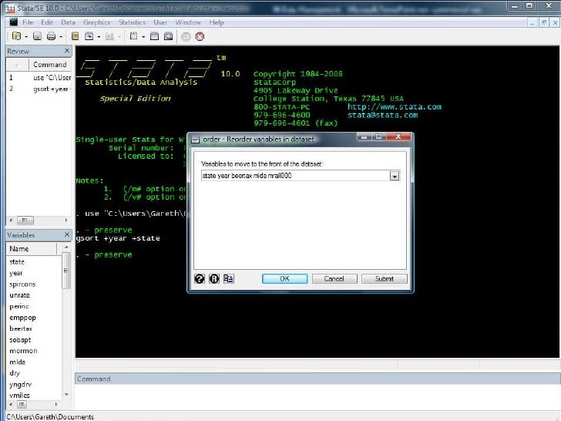Viewport: 561px width, 421px height.
Task: Open the Data Browser toolbar icon
Action: click(x=169, y=36)
